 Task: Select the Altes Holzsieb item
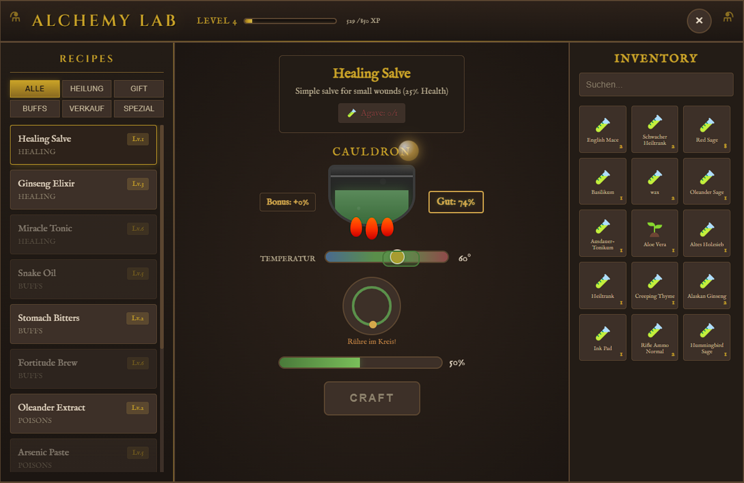[x=707, y=233]
